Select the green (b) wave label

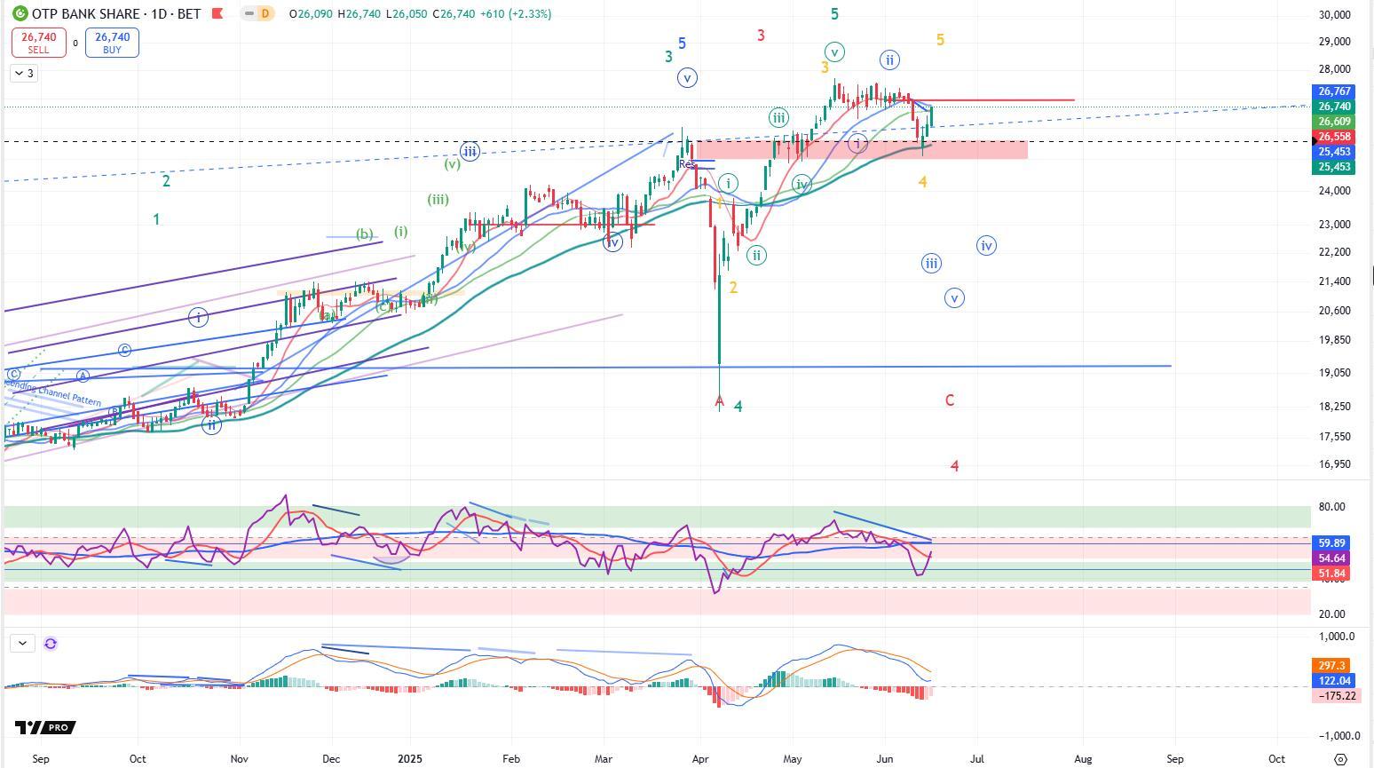tap(364, 234)
